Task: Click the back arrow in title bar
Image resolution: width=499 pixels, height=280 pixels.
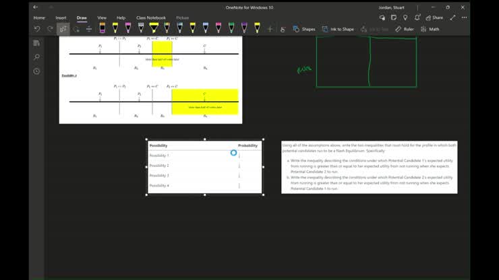Action: [x=36, y=7]
